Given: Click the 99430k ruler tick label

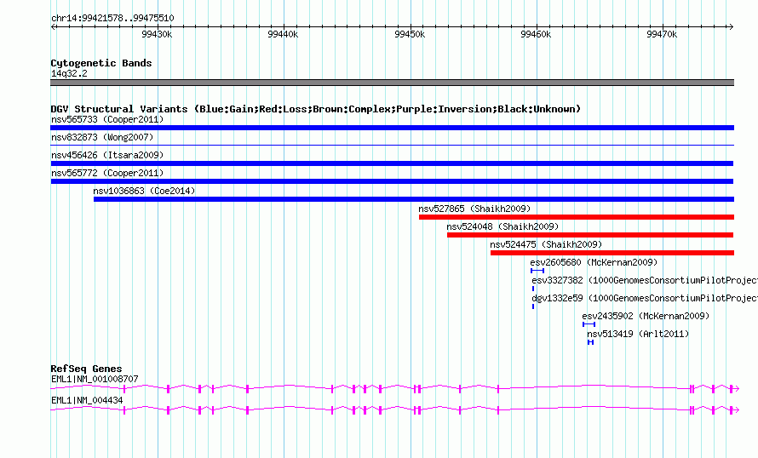Looking at the screenshot, I should click(157, 34).
